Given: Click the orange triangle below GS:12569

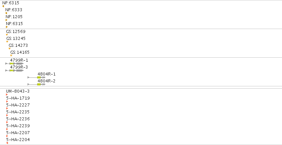Looking at the screenshot, I should coord(7,35).
